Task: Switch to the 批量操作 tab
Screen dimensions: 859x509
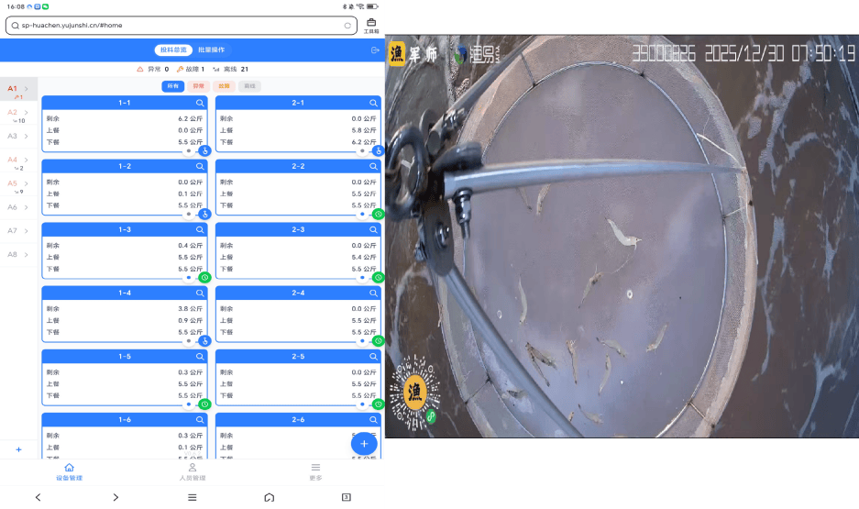Action: pos(211,50)
